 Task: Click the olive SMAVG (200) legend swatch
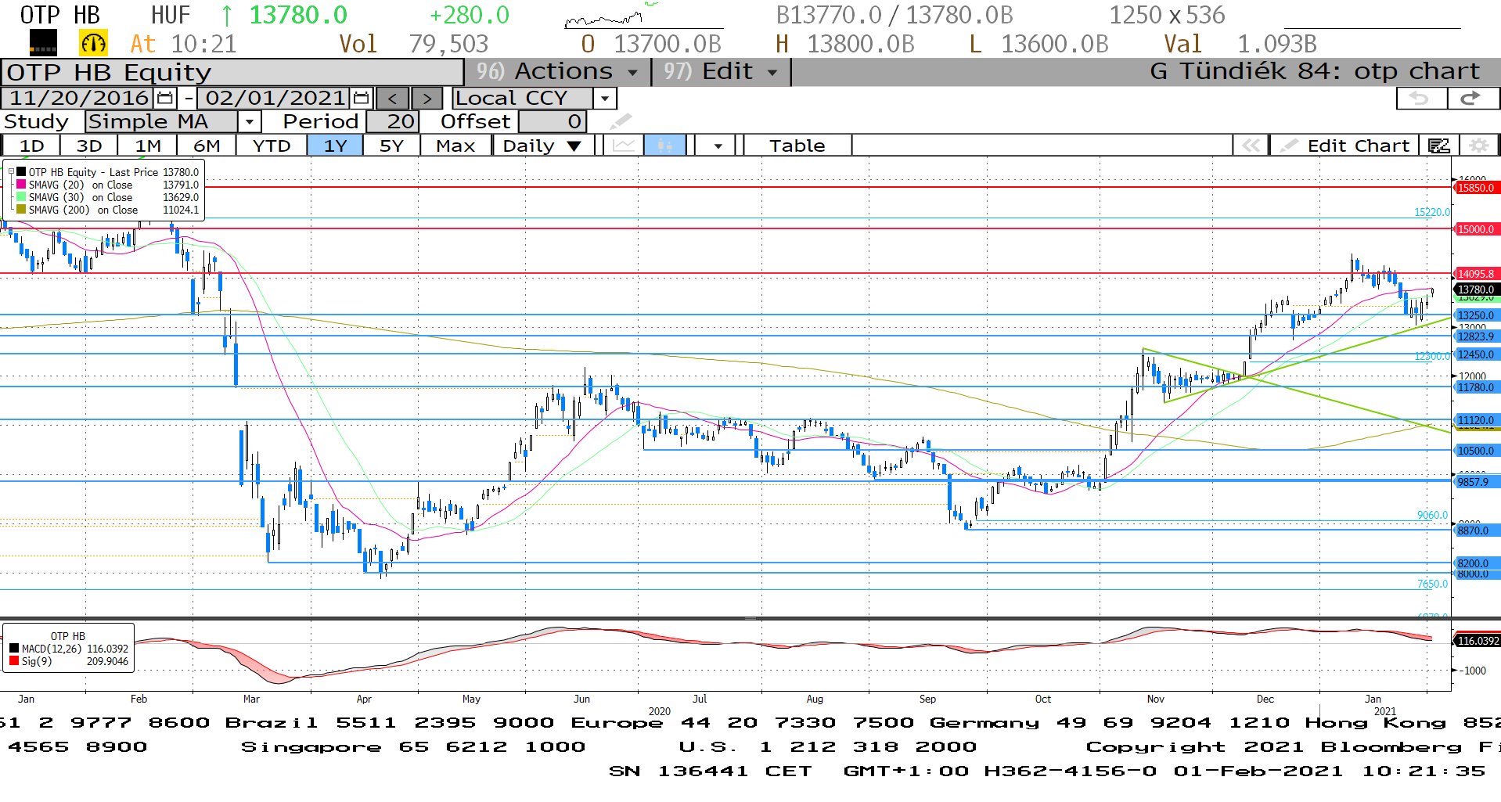(21, 210)
